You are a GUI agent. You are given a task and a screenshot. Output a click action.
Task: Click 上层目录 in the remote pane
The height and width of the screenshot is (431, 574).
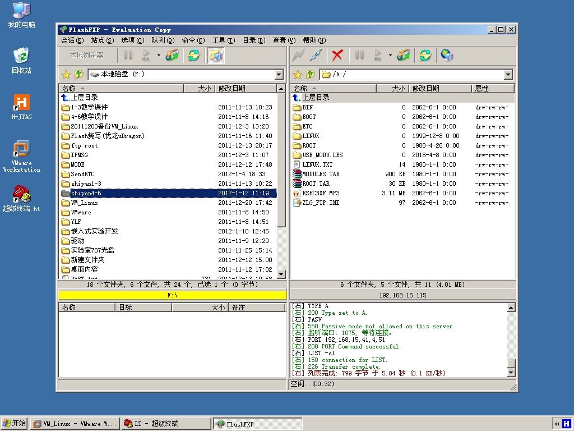[x=402, y=98]
